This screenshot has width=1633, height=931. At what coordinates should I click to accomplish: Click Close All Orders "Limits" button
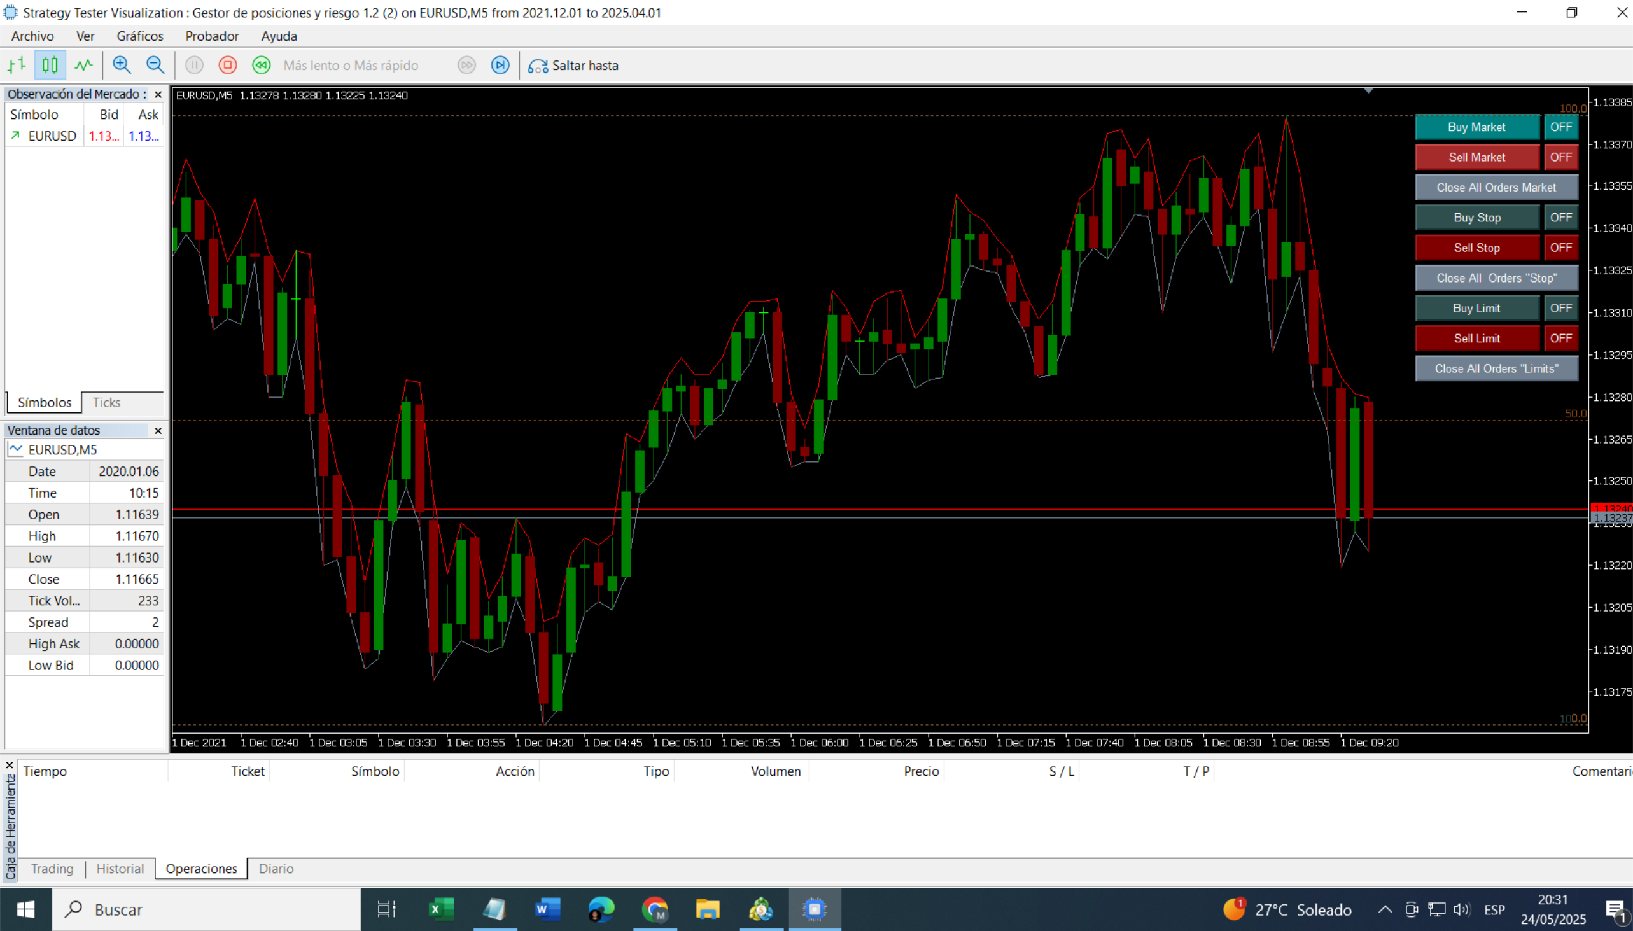(x=1496, y=368)
